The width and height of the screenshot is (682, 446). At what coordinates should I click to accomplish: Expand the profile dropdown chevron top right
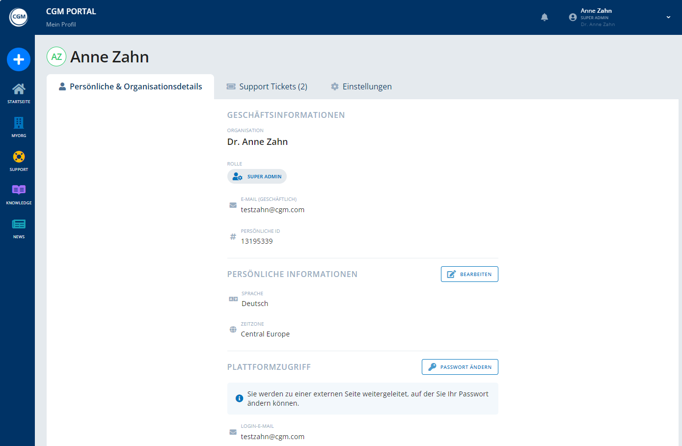(x=668, y=17)
